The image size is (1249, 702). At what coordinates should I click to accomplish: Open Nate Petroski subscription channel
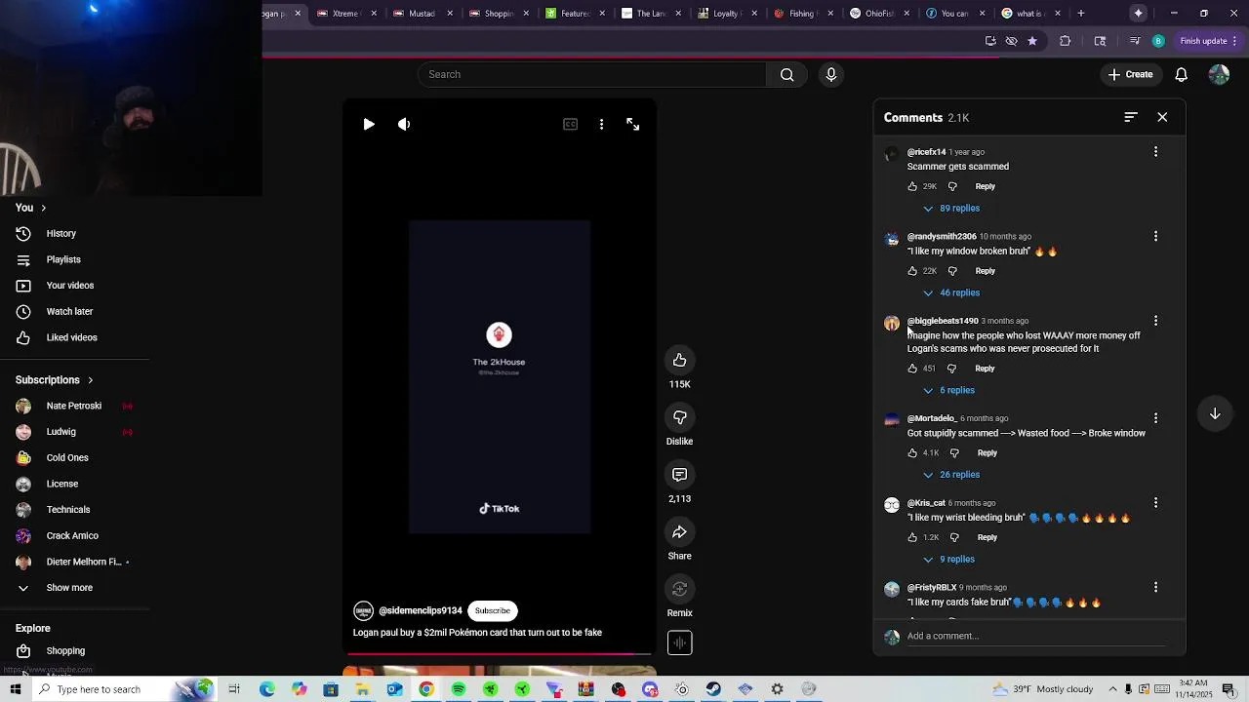pos(74,406)
